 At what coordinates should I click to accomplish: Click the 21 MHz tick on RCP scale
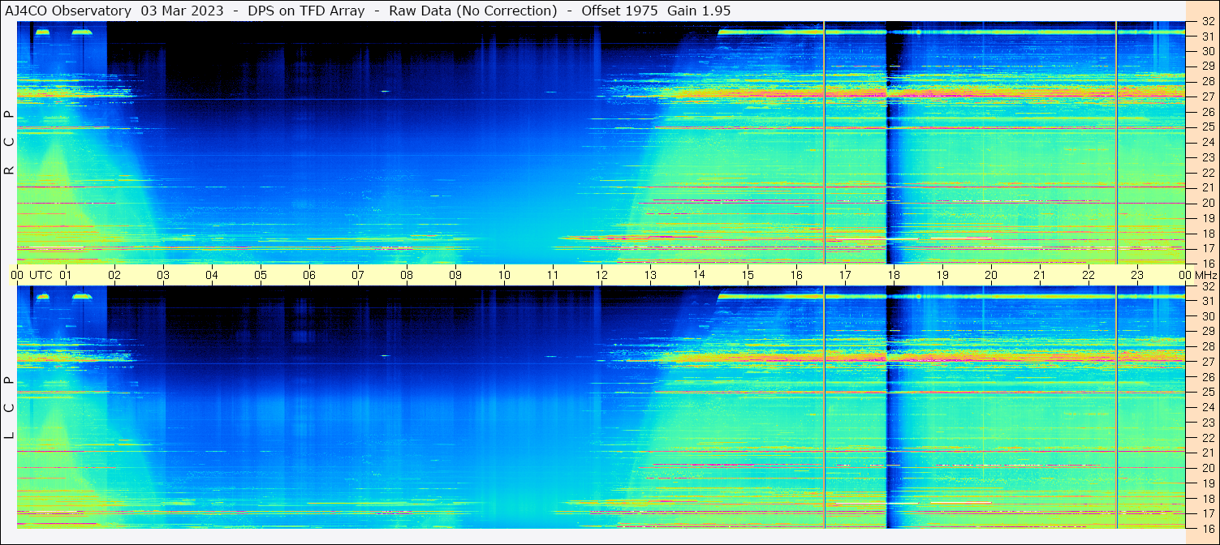(x=1207, y=187)
